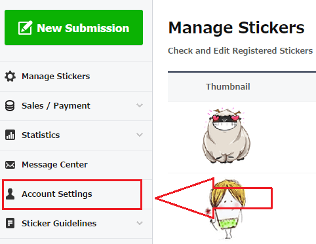Viewport: 316px width, 244px height.
Task: Expand the Statistics chevron arrow
Action: tap(140, 135)
